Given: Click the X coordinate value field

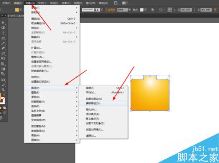Looking at the screenshot, I should [x=186, y=10].
